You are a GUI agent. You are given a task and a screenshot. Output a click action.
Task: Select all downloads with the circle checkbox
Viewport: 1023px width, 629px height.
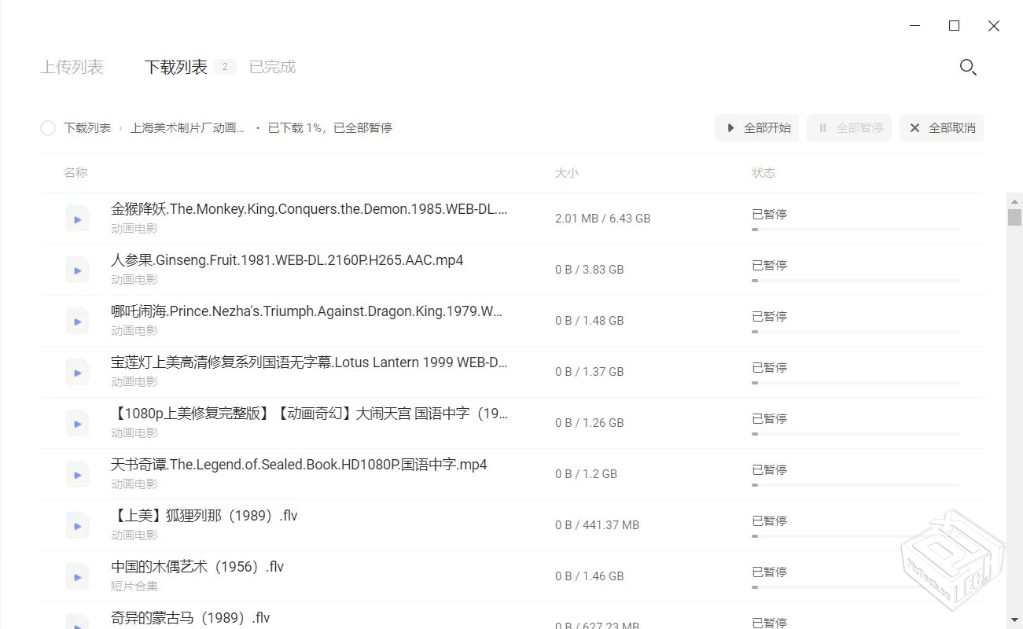coord(47,127)
